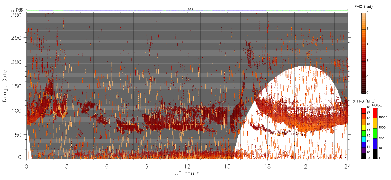Click the '6' tick label on the UT hours axis
Screen dimensions: 391x180
(107, 166)
